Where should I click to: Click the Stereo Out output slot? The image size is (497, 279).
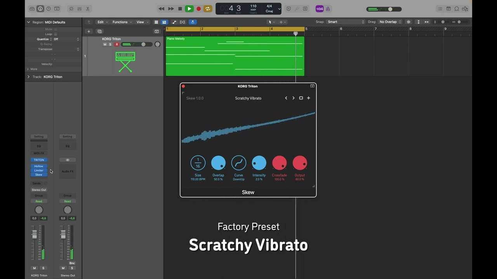[39, 190]
